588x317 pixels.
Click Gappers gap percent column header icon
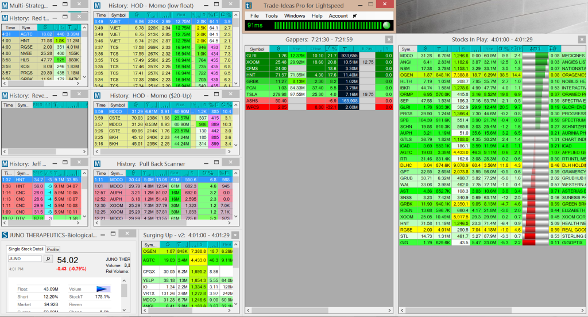click(331, 49)
